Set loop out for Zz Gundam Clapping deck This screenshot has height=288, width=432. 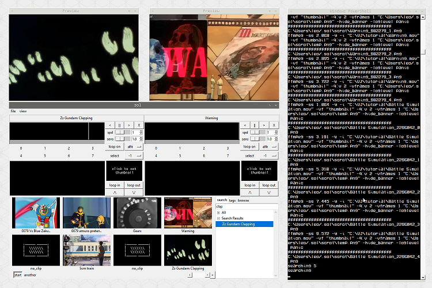pos(134,185)
